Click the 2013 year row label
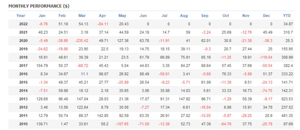 (x=23, y=99)
